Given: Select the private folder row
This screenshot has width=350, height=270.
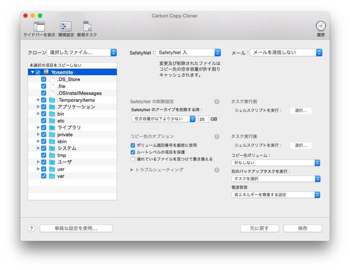Looking at the screenshot, I should (x=72, y=135).
